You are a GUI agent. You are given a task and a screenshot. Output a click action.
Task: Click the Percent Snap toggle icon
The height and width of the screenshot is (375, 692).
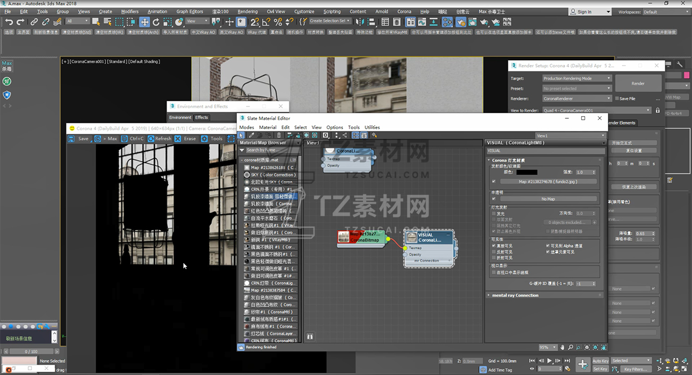click(277, 22)
